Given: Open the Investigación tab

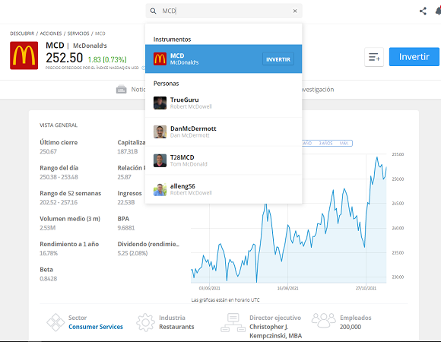Looking at the screenshot, I should point(318,90).
